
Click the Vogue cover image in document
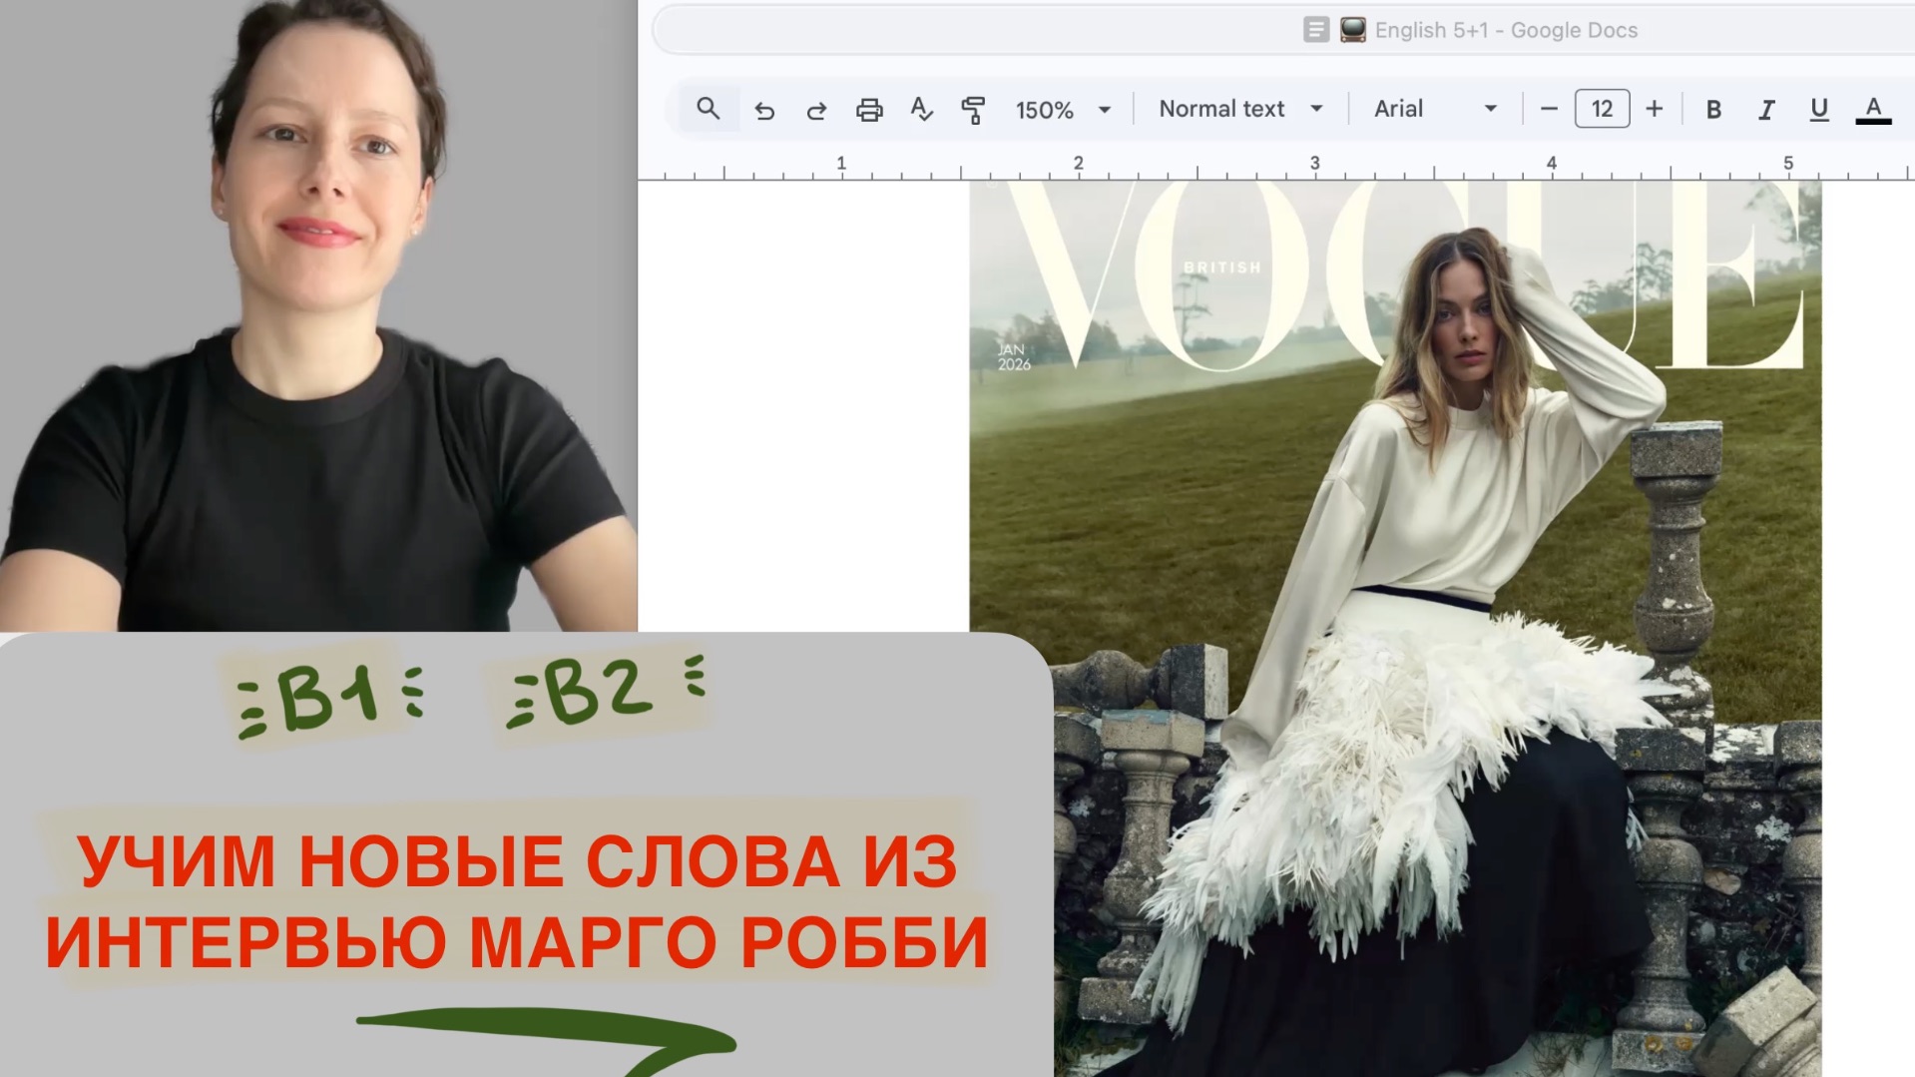click(x=1395, y=629)
